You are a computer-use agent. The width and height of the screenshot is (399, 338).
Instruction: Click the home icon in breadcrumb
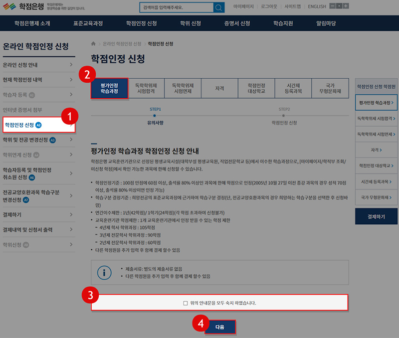point(93,44)
